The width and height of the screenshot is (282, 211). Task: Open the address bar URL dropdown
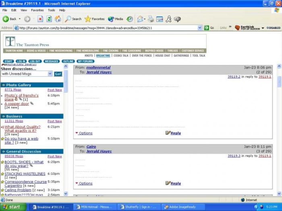200,28
